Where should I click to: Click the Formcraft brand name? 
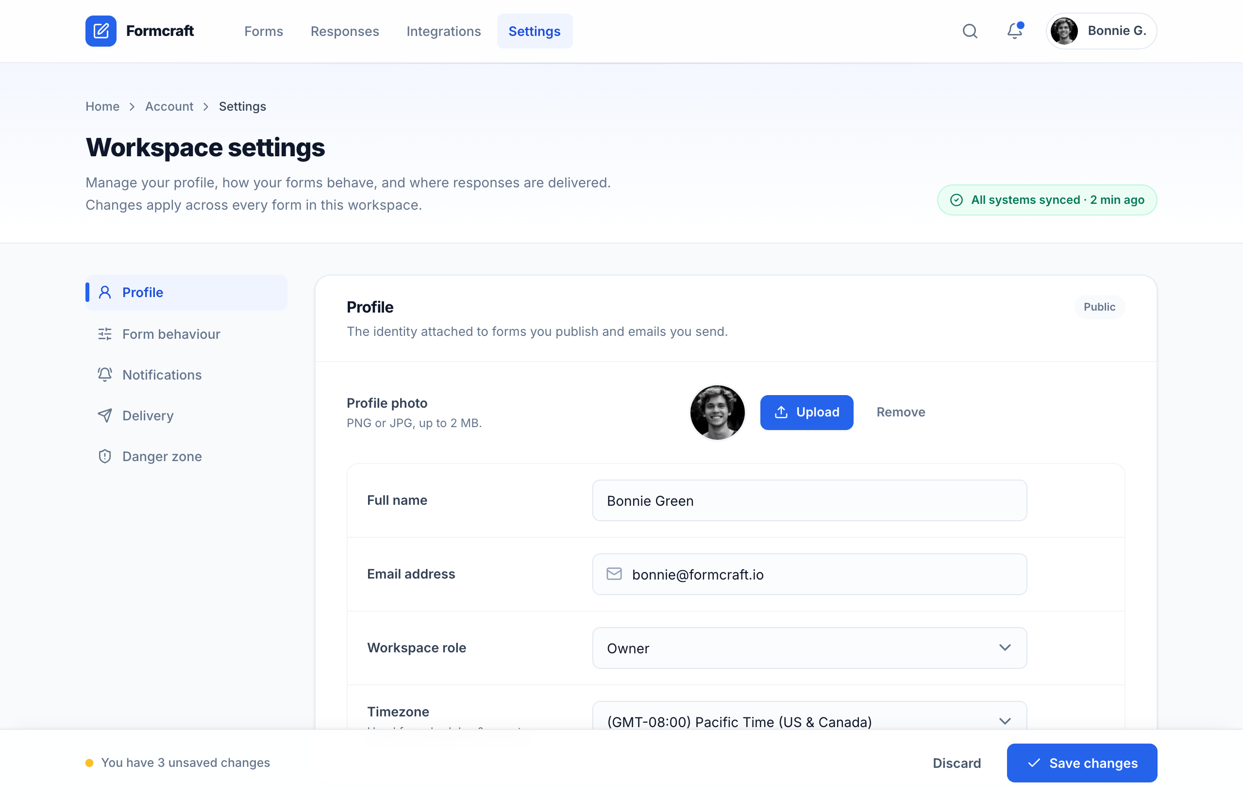[160, 31]
